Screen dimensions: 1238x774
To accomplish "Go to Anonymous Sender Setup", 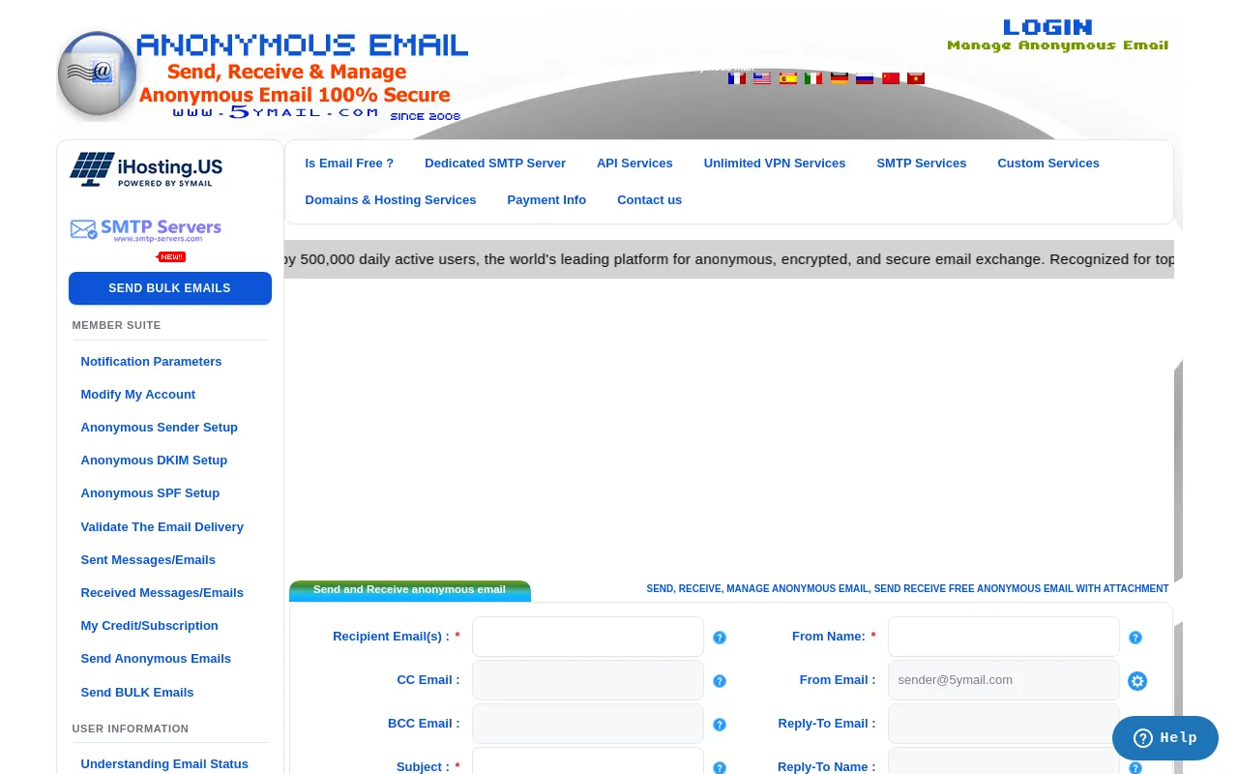I will (160, 428).
